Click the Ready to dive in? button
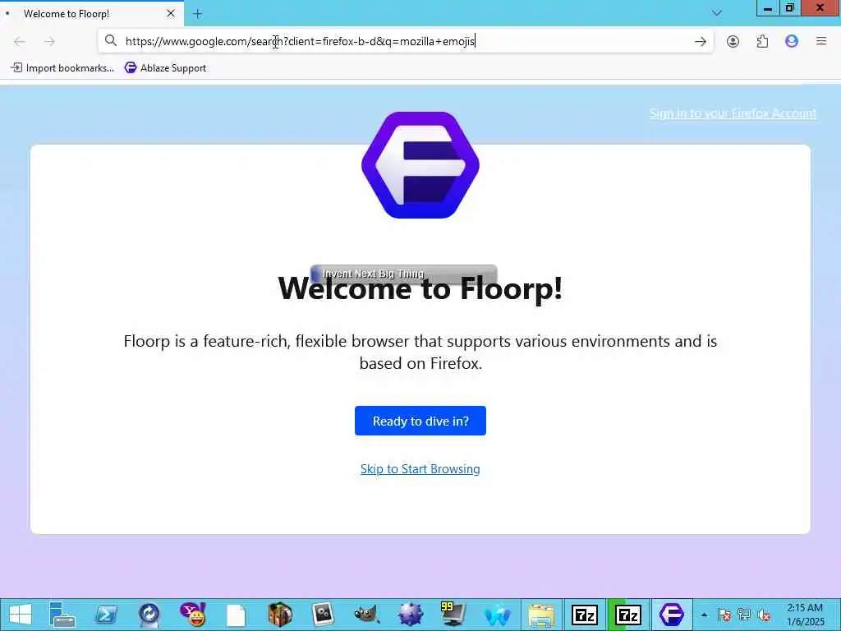This screenshot has width=841, height=631. (420, 421)
